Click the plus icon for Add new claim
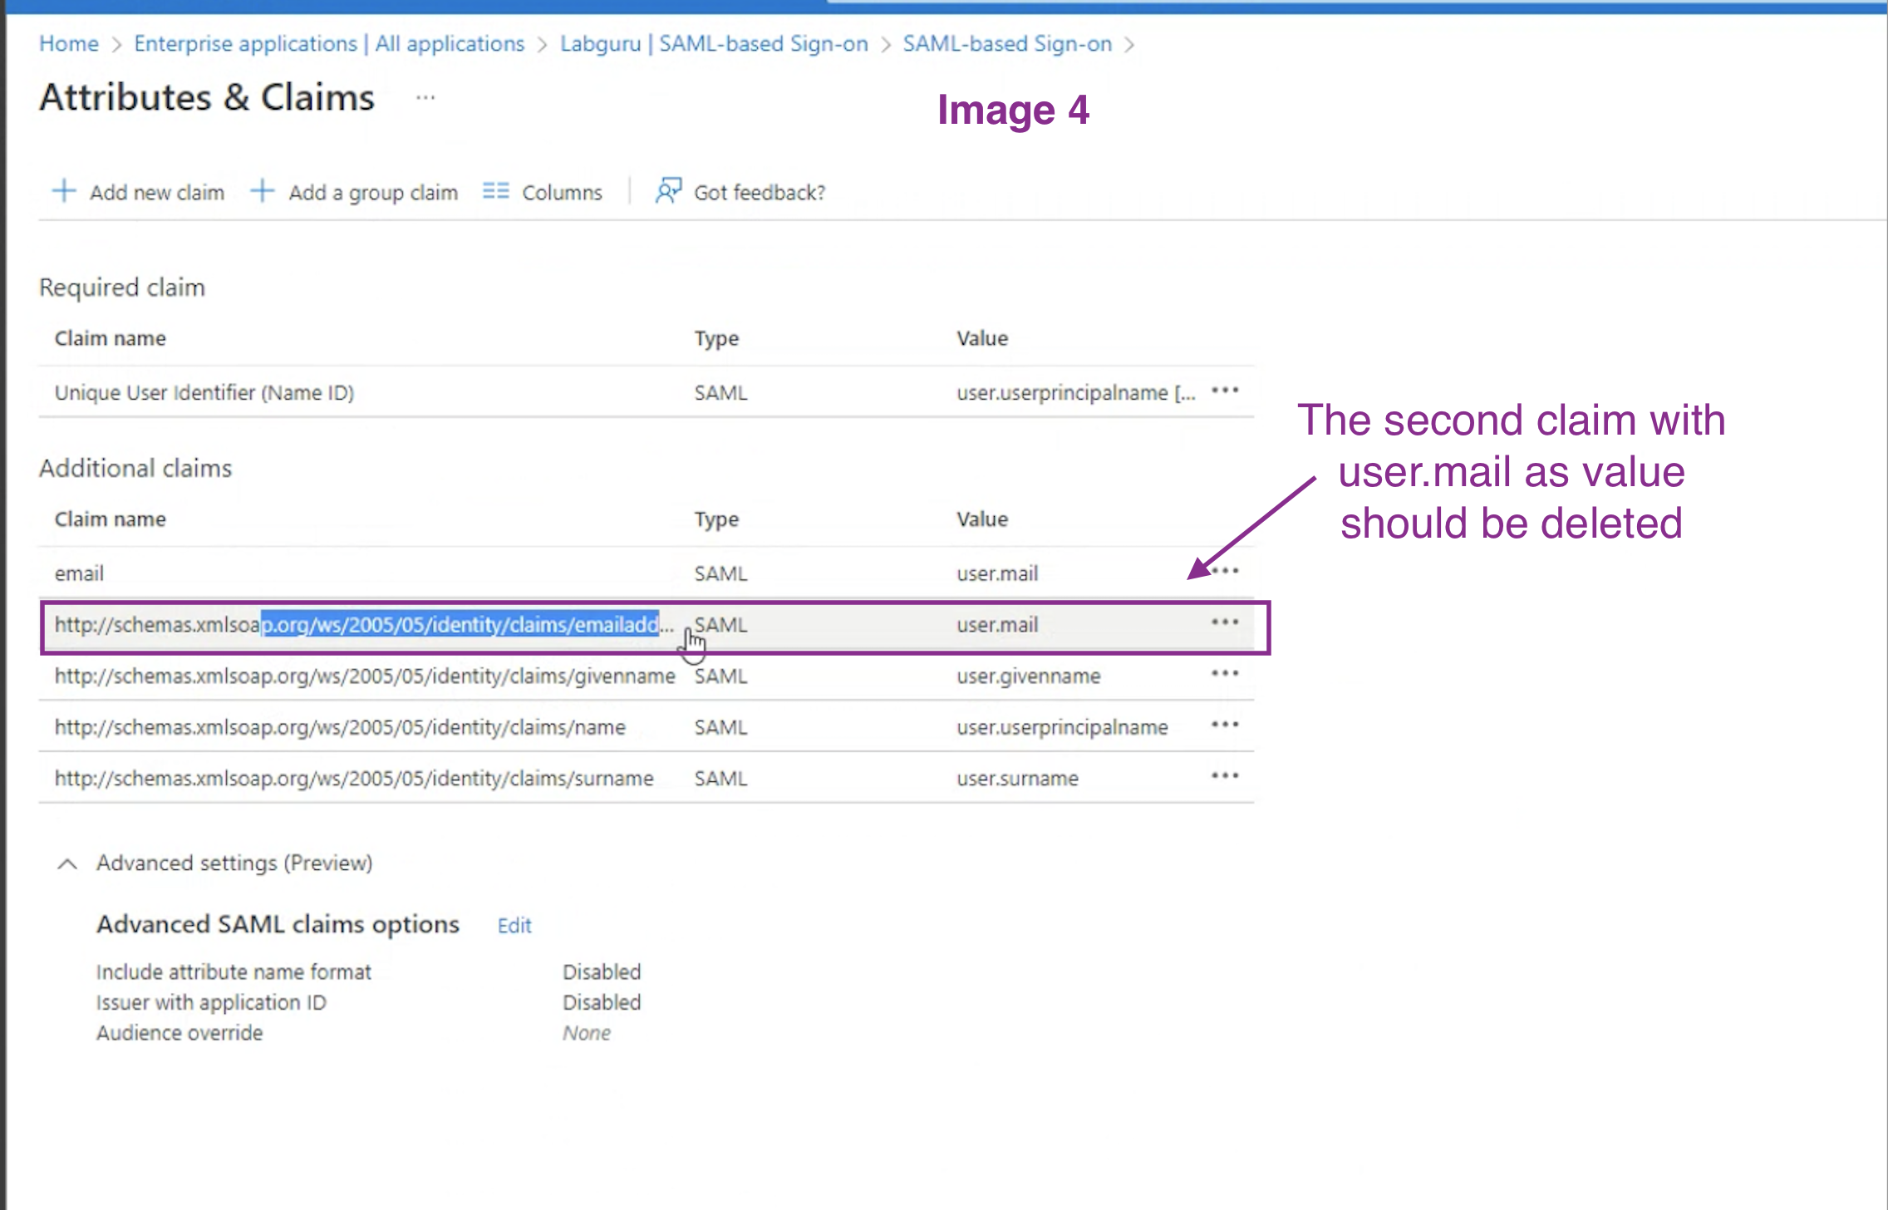 (64, 191)
